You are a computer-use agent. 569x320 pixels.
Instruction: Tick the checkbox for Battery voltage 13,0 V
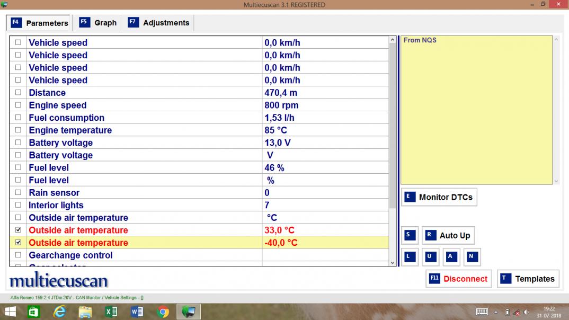[x=18, y=143]
